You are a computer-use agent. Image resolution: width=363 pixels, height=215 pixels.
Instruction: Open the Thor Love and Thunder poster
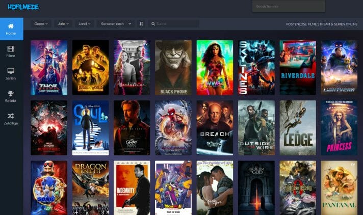(49, 68)
